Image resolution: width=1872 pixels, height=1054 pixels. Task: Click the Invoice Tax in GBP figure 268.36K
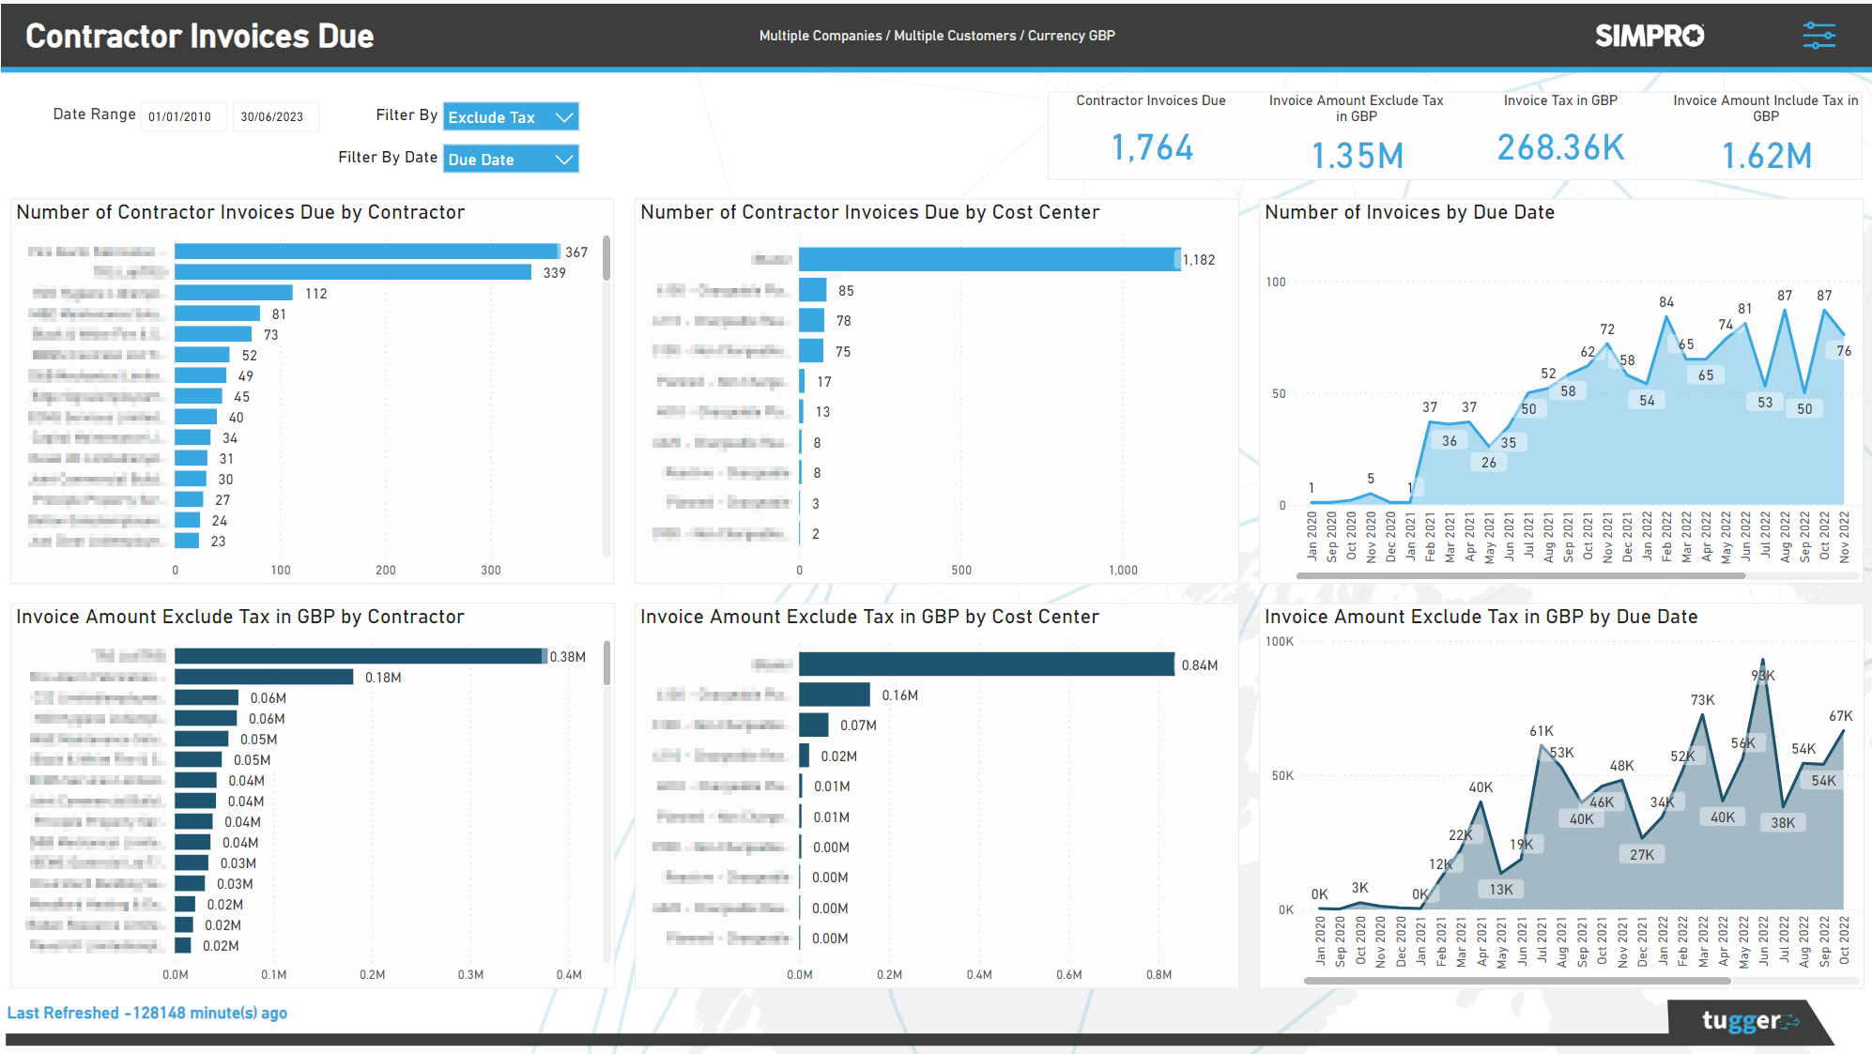[1560, 147]
